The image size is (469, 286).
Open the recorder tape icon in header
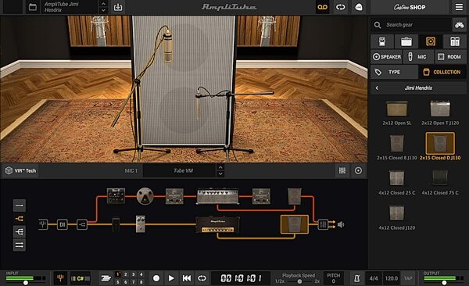pyautogui.click(x=322, y=7)
